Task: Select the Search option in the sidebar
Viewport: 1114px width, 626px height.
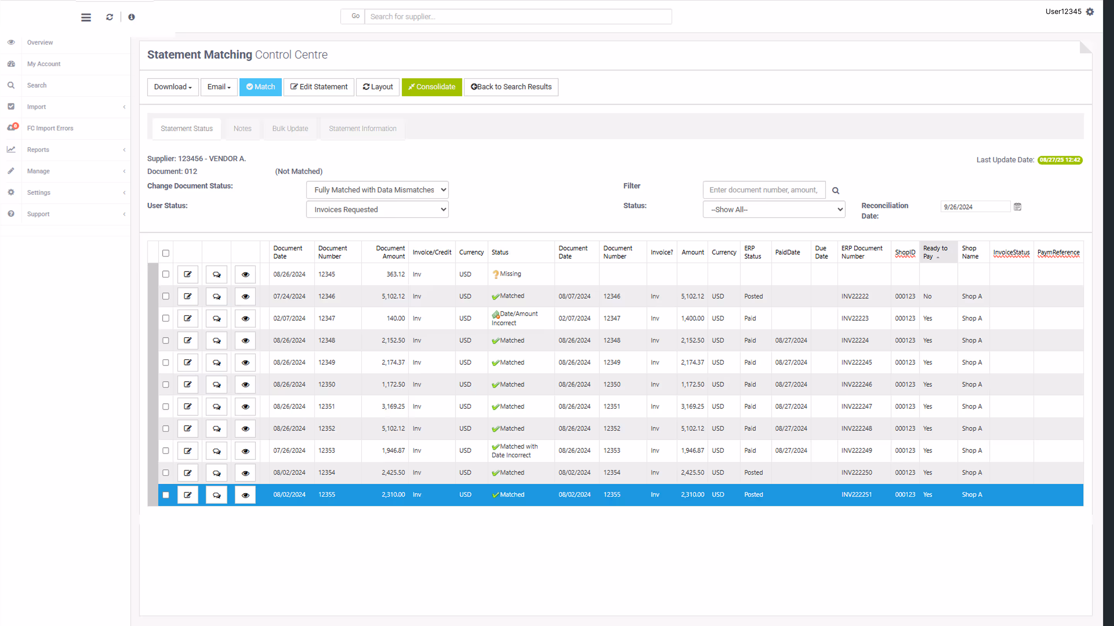Action: 37,85
